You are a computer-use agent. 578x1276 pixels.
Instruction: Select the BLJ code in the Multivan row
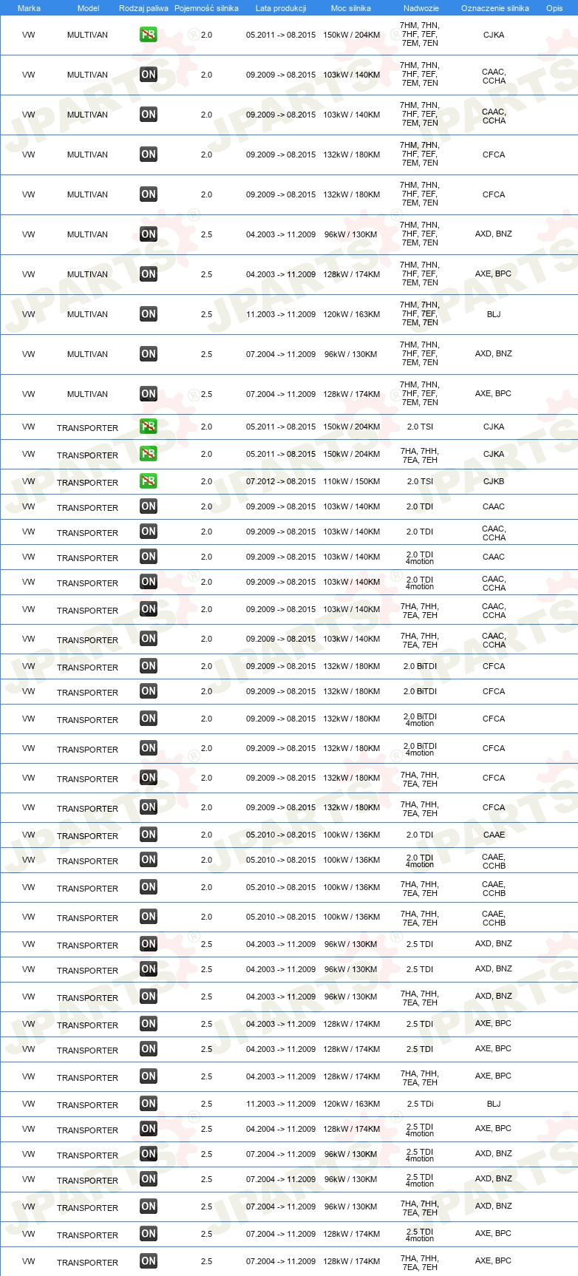pos(494,314)
